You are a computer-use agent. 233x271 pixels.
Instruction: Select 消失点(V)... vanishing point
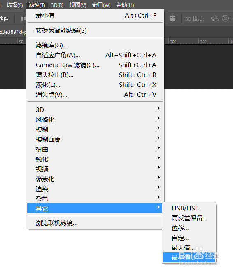[95, 95]
